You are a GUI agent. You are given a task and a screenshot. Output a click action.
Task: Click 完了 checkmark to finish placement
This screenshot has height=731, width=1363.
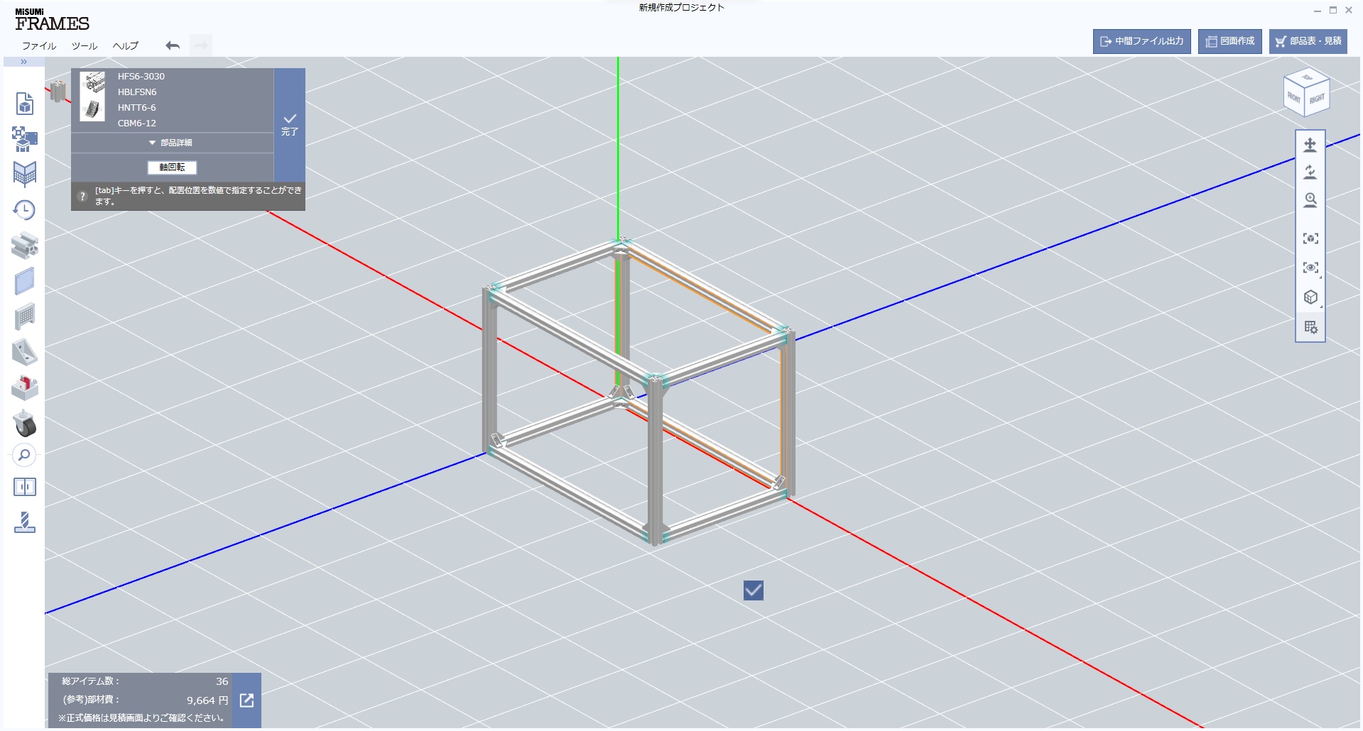pos(289,124)
